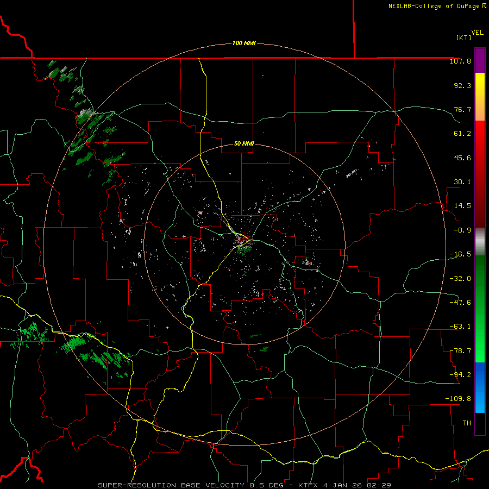
Task: Click the -94.2 velocity scale value
Action: coord(460,375)
